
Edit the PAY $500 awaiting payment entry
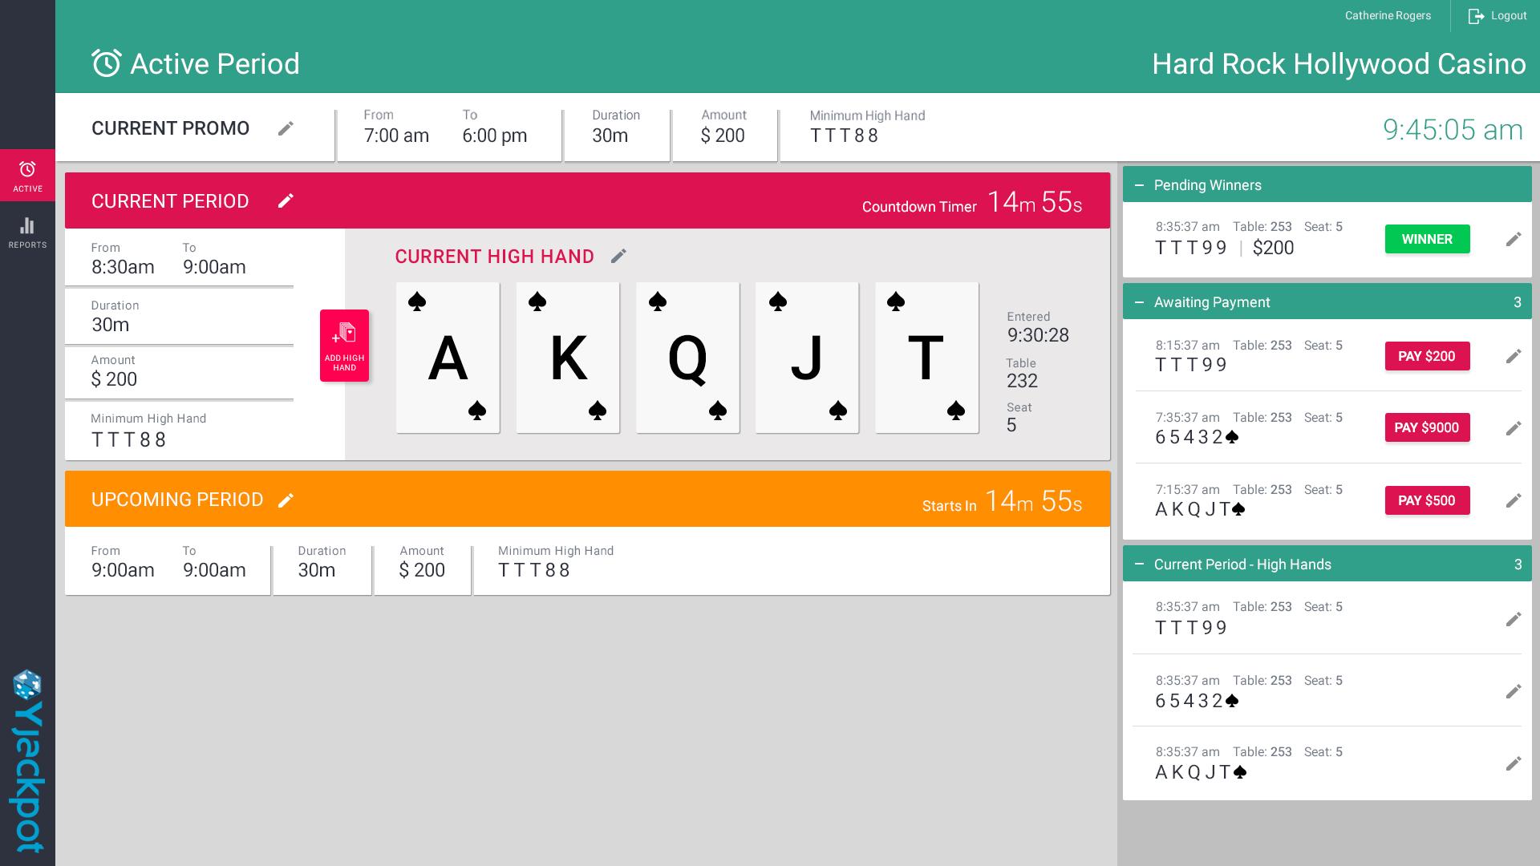[1514, 500]
